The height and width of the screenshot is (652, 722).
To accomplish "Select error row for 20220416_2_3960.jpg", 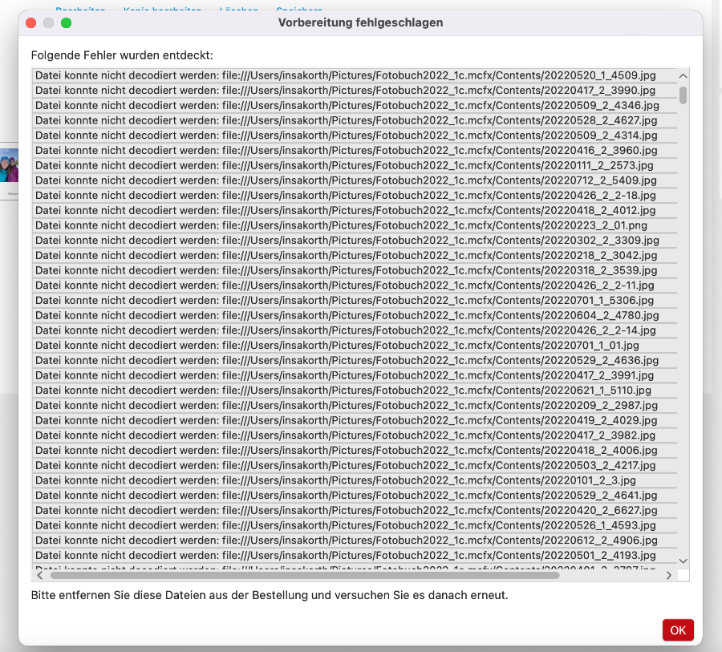I will click(355, 151).
